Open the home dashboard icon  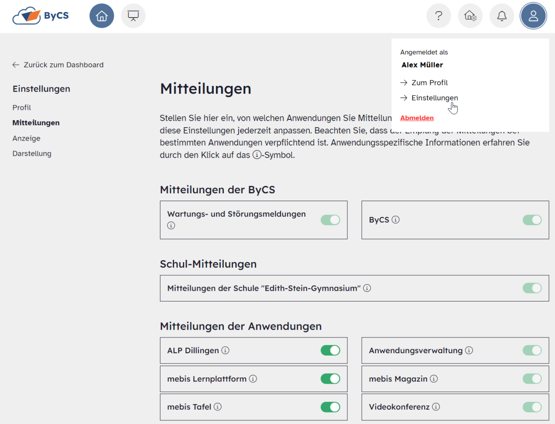pyautogui.click(x=102, y=16)
